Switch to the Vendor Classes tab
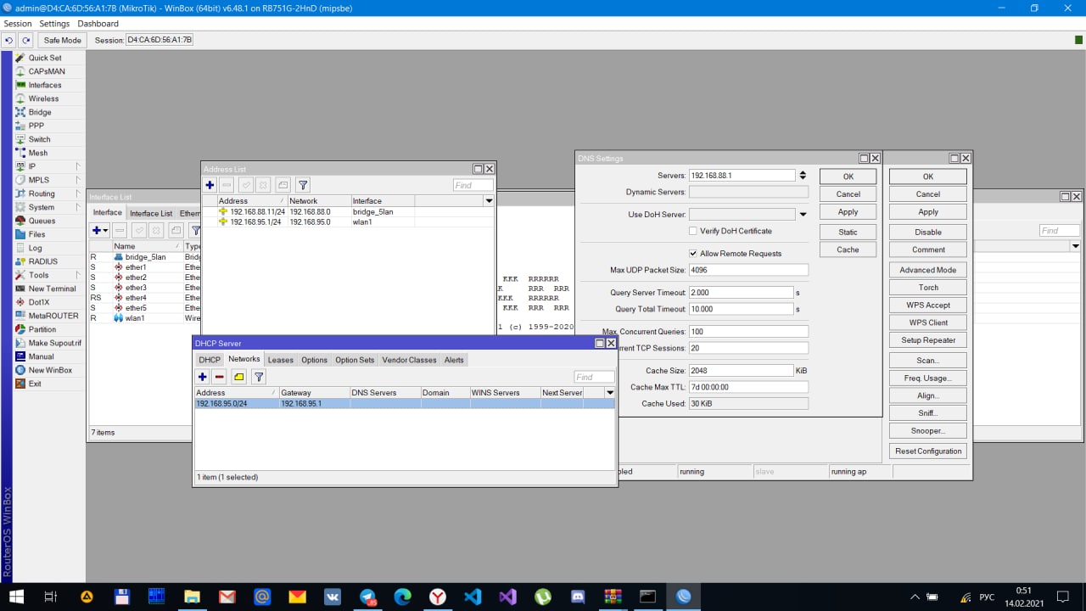Image resolution: width=1086 pixels, height=611 pixels. [410, 360]
